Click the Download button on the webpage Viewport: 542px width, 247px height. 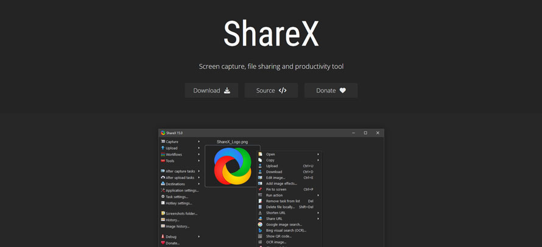(x=211, y=91)
